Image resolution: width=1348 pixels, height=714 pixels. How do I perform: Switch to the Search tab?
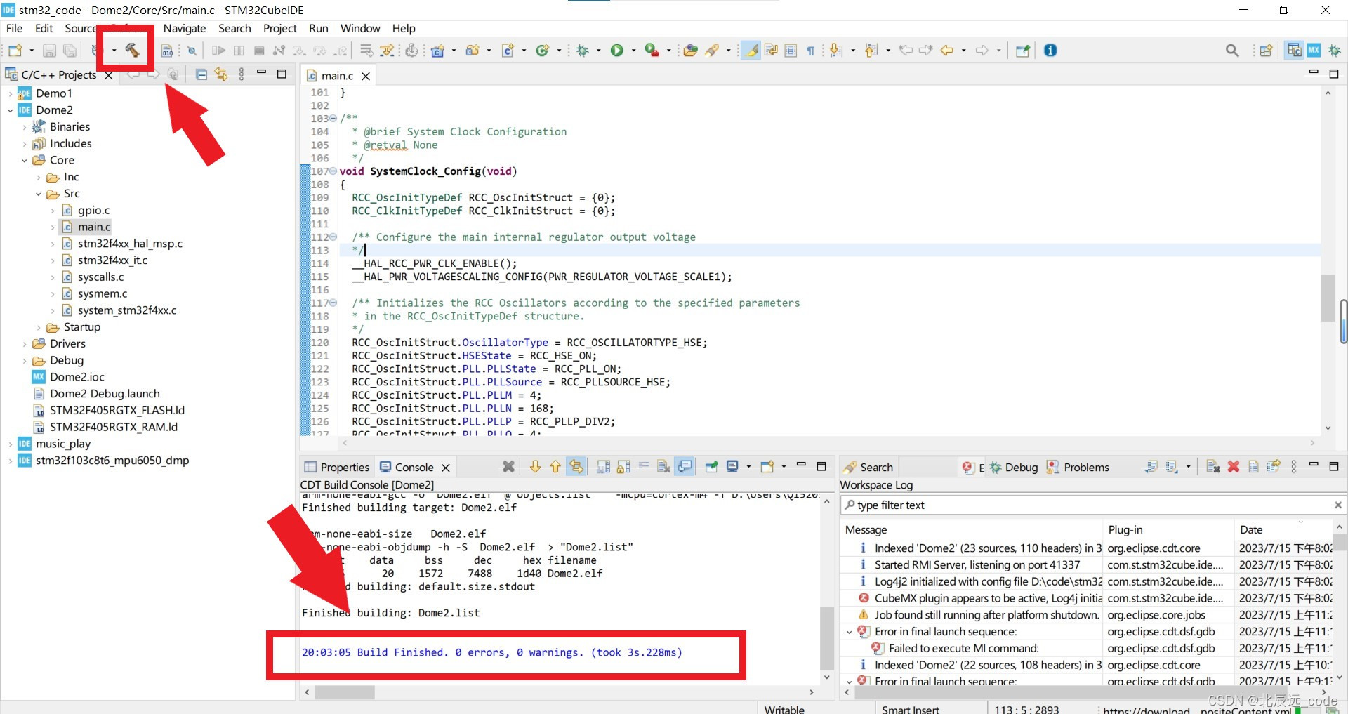point(869,467)
